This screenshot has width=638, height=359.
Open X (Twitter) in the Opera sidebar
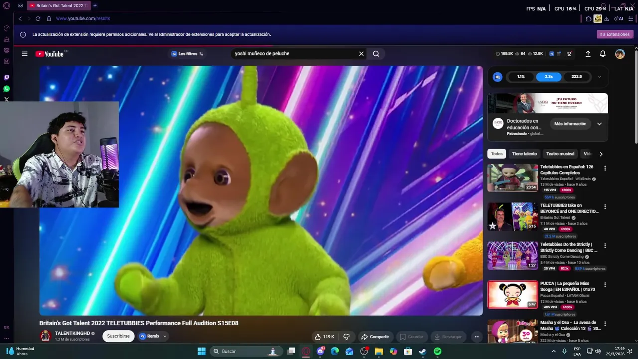pyautogui.click(x=7, y=100)
